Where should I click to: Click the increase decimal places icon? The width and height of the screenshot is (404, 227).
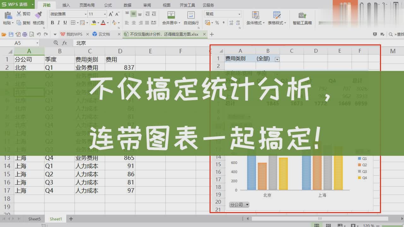231,23
